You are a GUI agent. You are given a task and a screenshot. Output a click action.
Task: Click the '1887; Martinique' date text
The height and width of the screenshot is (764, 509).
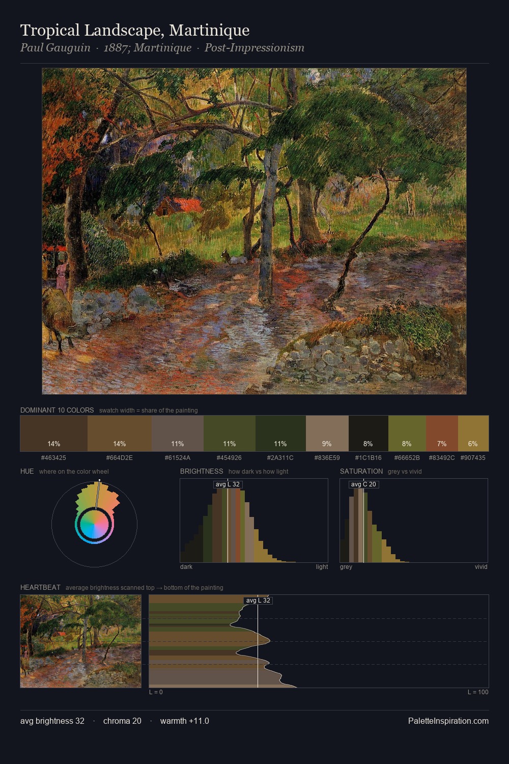click(148, 48)
